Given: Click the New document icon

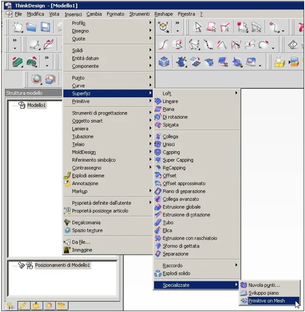Looking at the screenshot, I should [17, 27].
